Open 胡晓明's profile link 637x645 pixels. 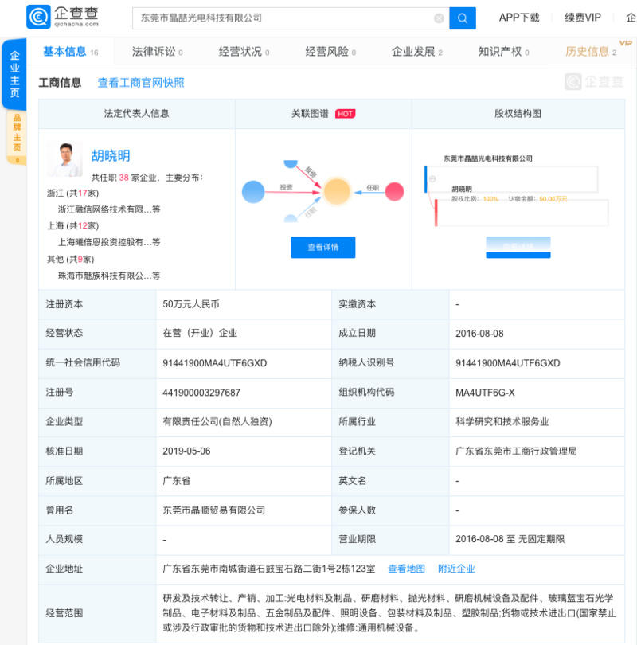(x=111, y=156)
